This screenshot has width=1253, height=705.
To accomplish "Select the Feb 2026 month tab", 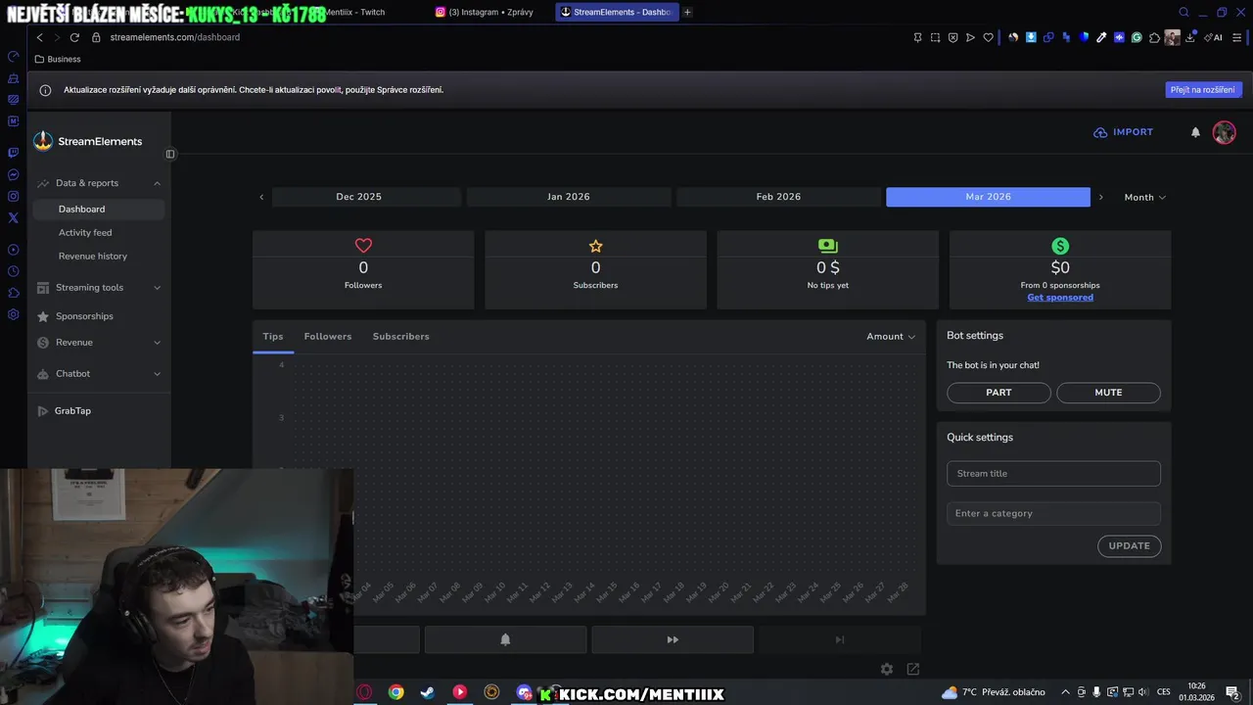I will (778, 197).
